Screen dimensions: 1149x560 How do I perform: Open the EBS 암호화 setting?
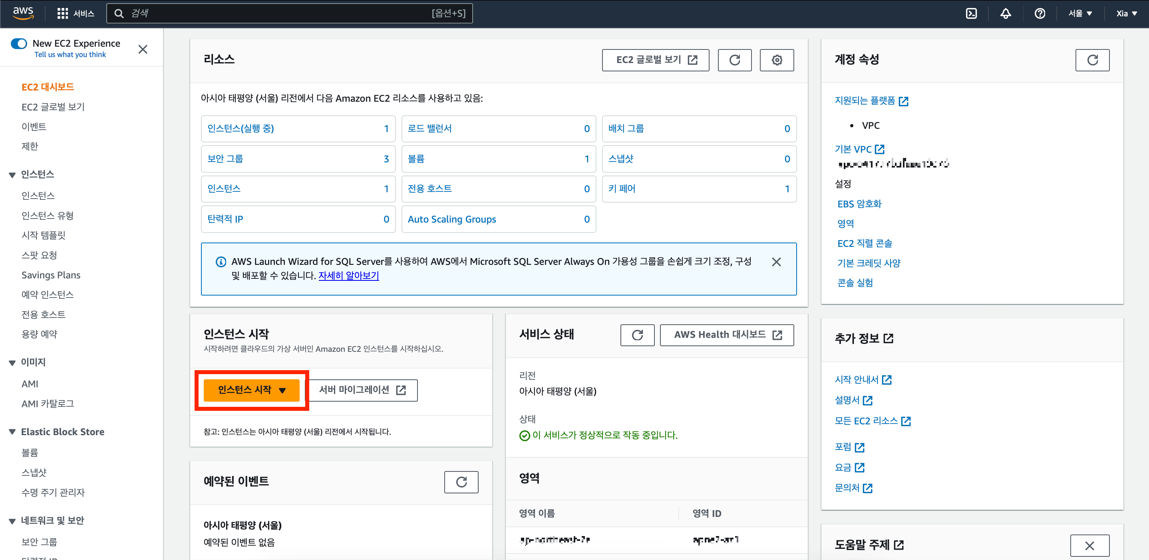(859, 204)
